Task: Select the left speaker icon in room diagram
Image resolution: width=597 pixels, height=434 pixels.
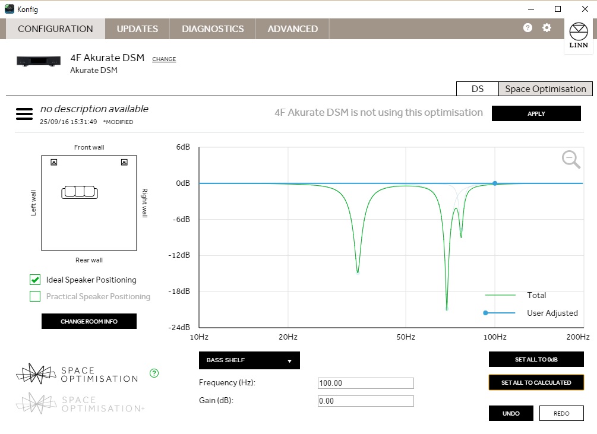Action: click(54, 163)
